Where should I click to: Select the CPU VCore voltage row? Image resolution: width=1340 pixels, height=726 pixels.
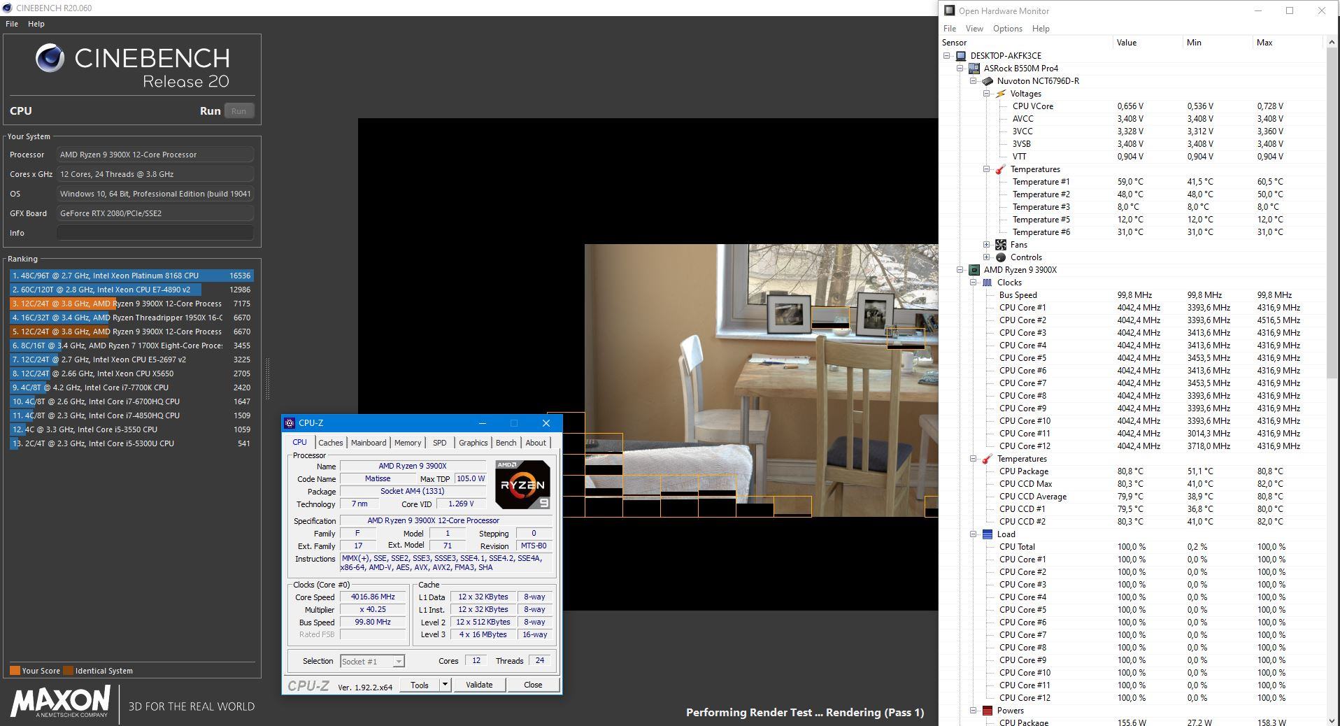[x=1133, y=106]
